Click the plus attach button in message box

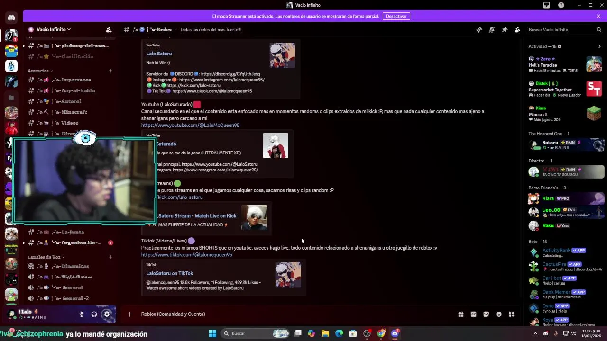point(129,314)
